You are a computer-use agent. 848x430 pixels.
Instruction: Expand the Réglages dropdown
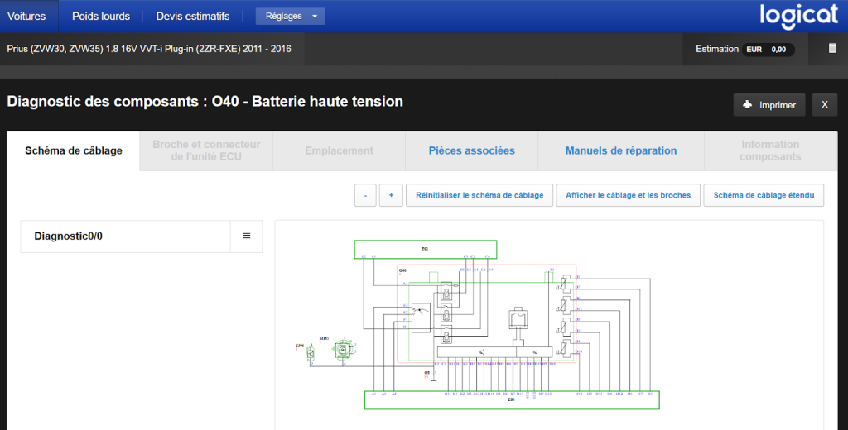click(x=291, y=17)
